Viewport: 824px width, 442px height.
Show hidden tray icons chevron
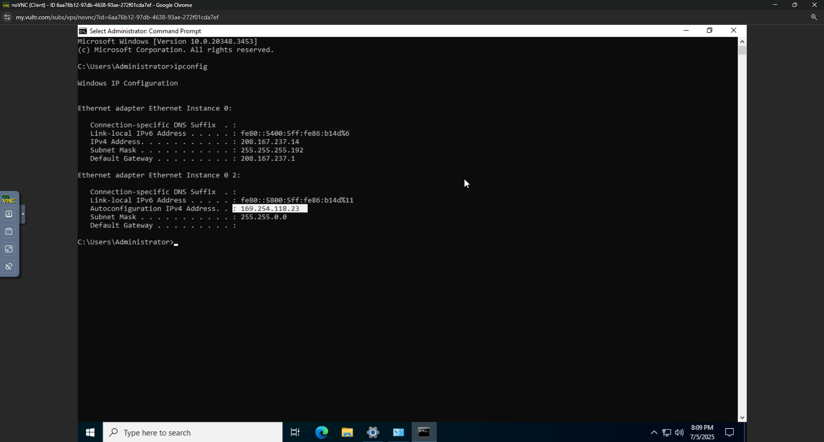coord(654,433)
